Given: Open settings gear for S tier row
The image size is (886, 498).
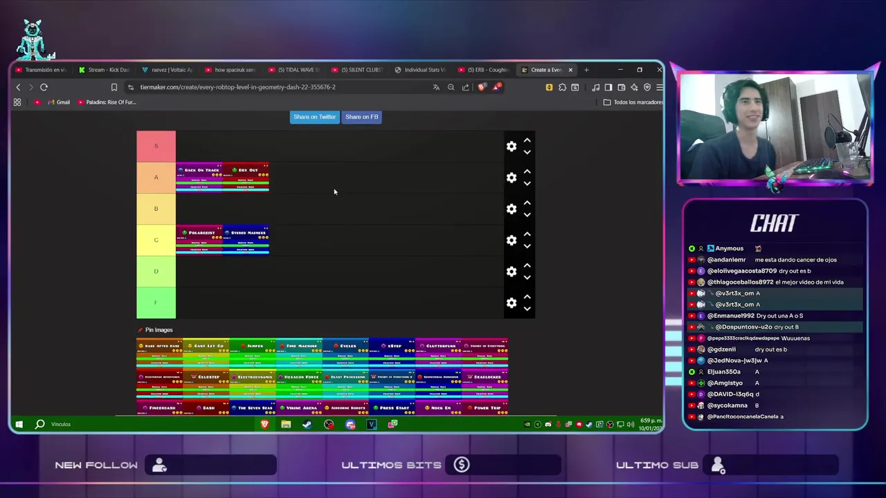Looking at the screenshot, I should (511, 146).
